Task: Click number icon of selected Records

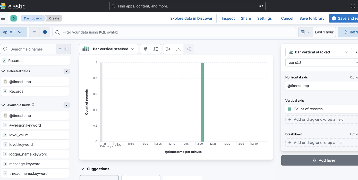Action: [5, 91]
